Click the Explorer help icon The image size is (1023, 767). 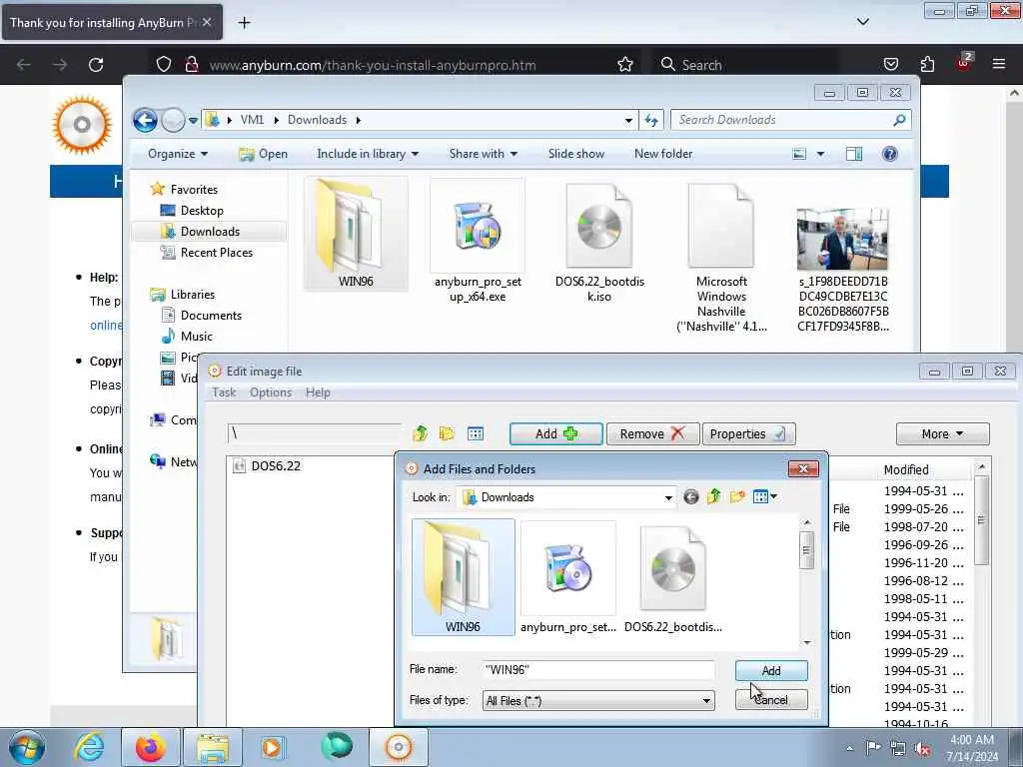point(889,154)
